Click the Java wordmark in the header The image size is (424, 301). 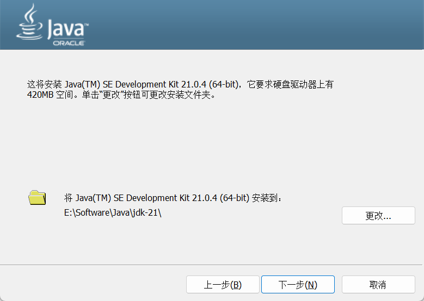tap(66, 29)
